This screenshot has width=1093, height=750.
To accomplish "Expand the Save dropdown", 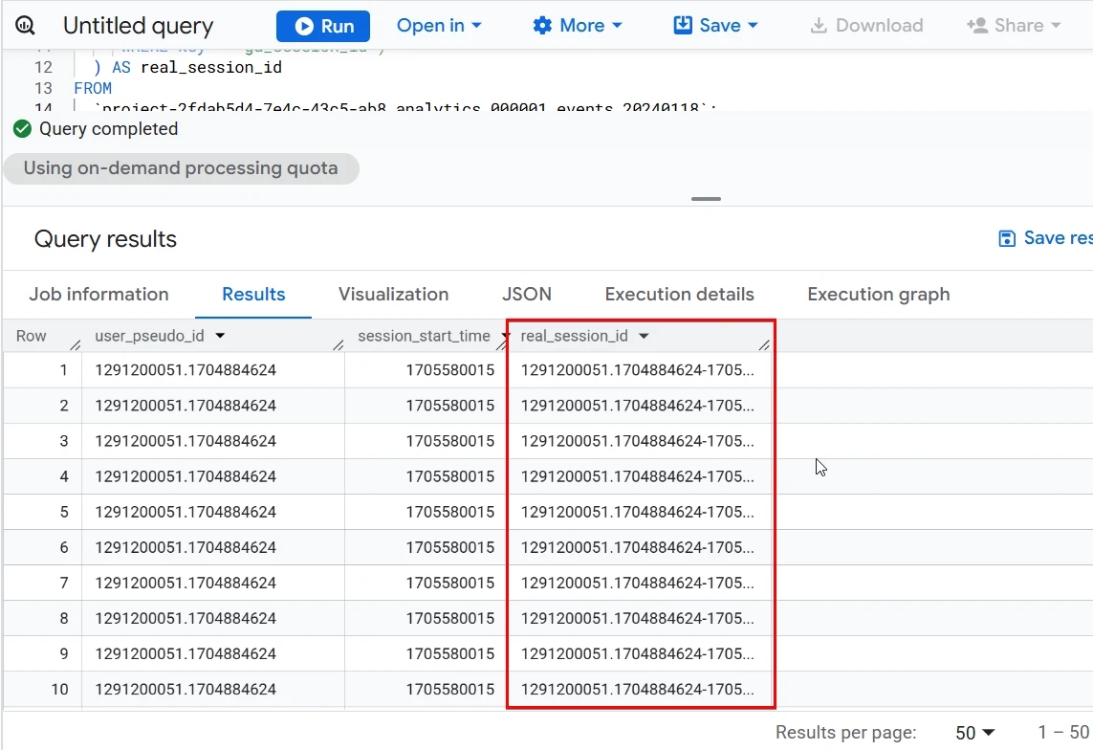I will 716,26.
